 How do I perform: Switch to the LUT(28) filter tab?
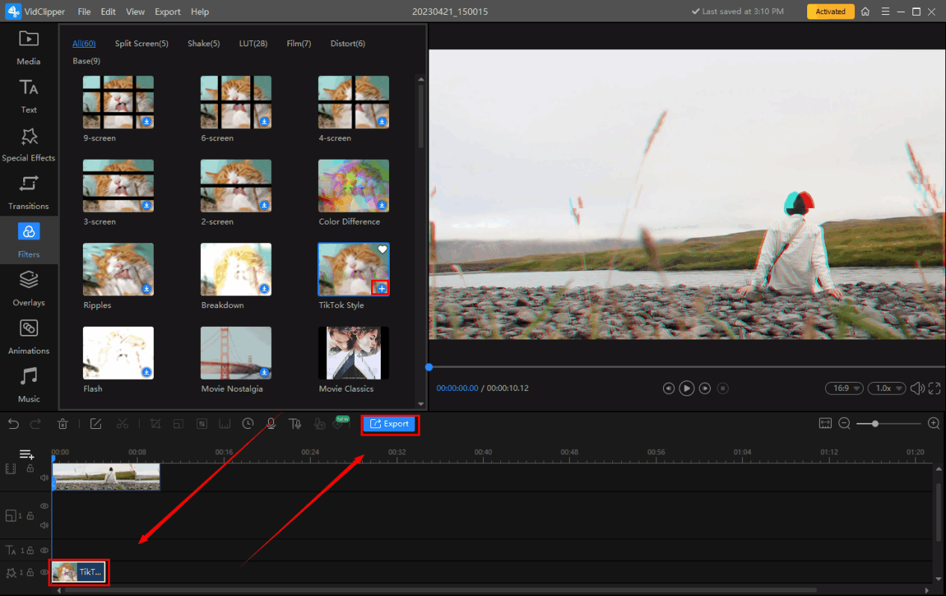tap(253, 43)
